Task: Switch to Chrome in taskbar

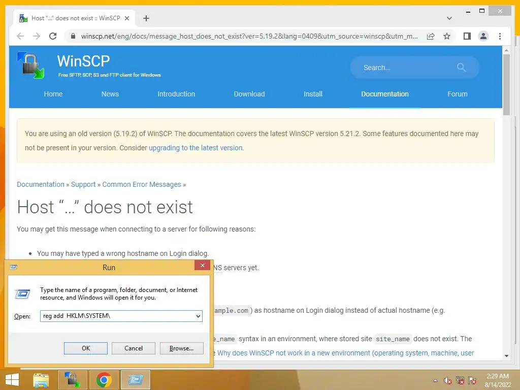Action: (x=104, y=380)
